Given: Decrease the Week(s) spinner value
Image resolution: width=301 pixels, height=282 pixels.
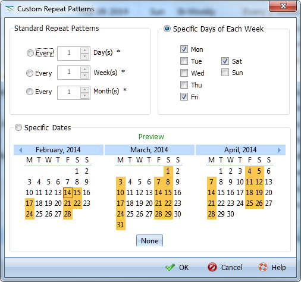Looking at the screenshot, I should 85,76.
